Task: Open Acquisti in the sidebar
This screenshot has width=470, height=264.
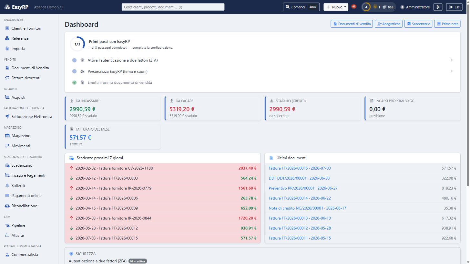Action: (x=18, y=97)
